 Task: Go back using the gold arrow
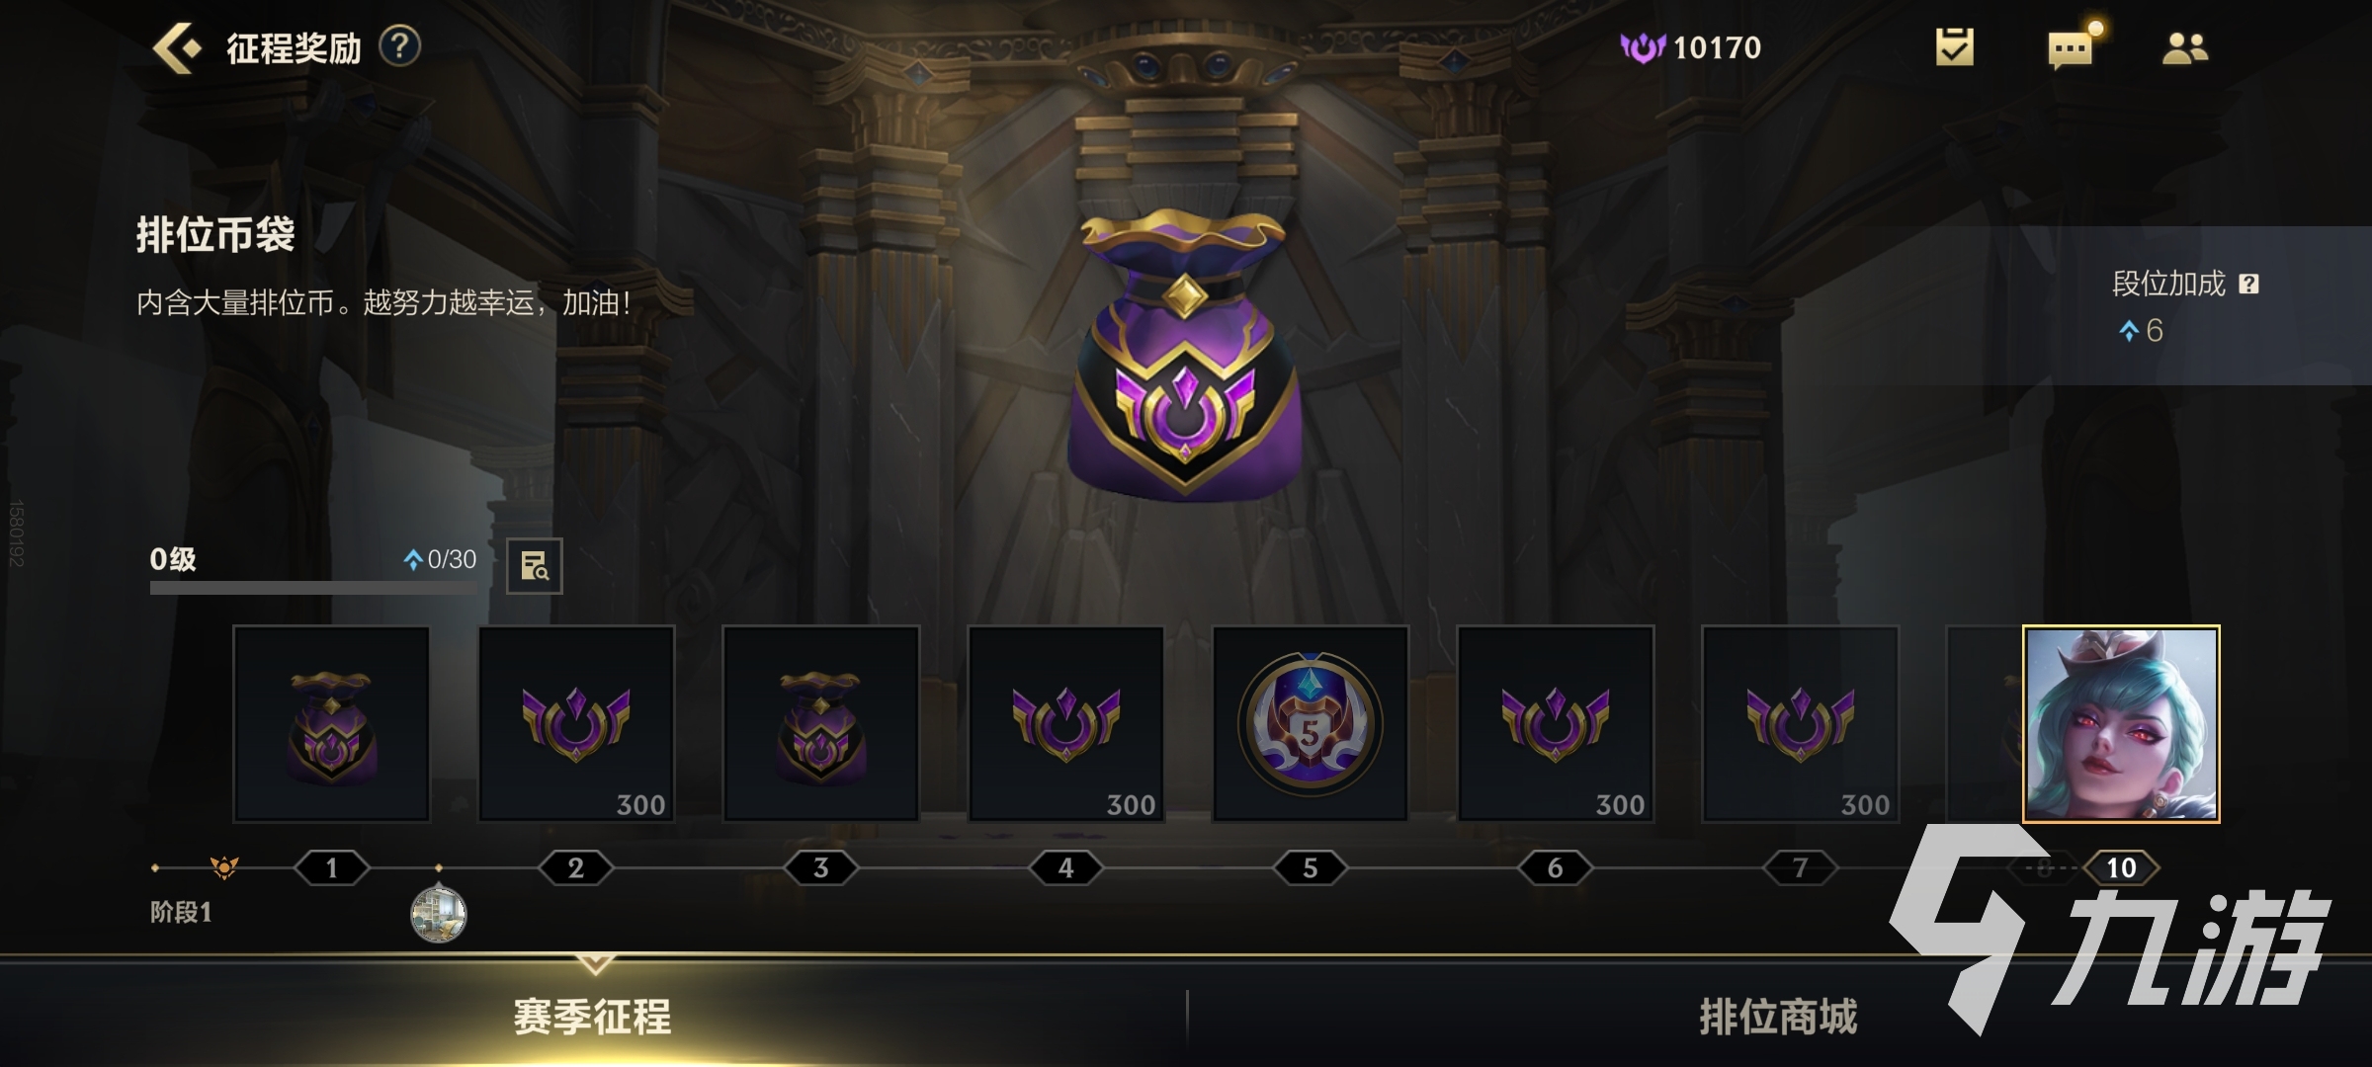pyautogui.click(x=177, y=48)
